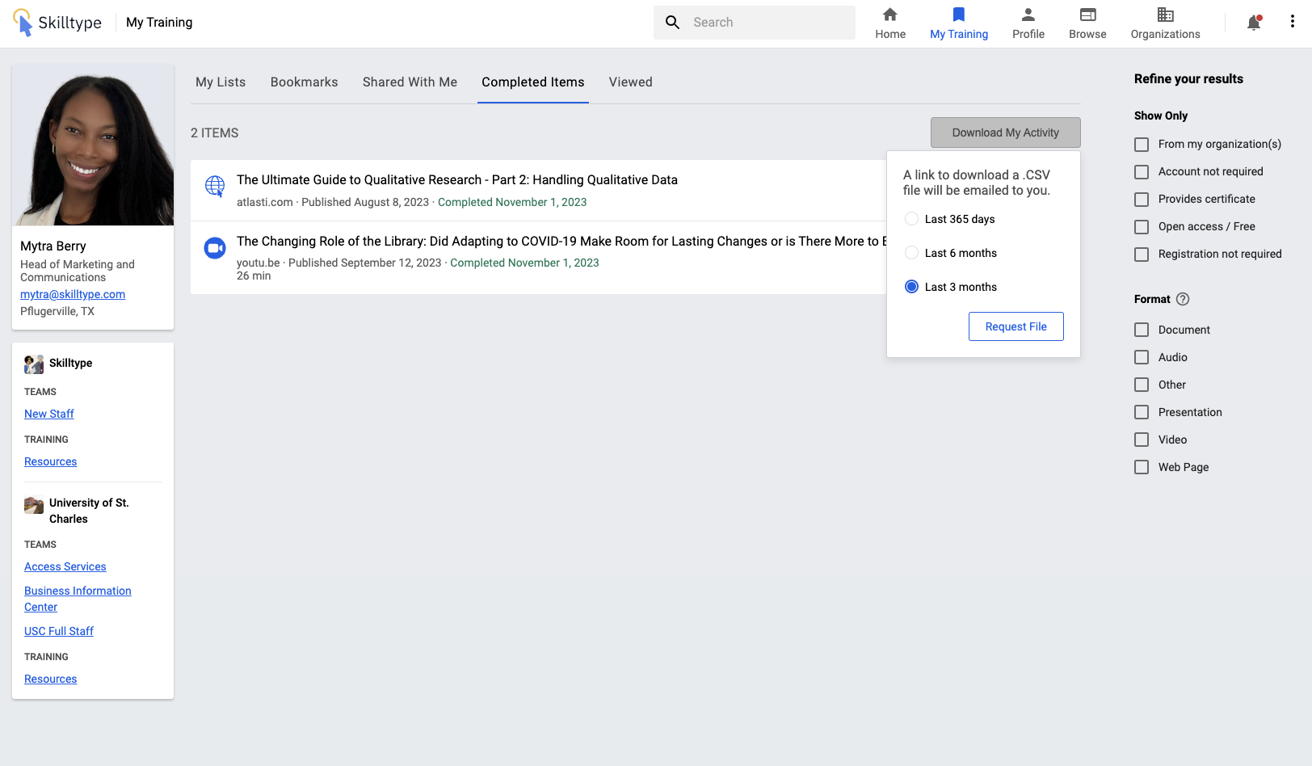
Task: Toggle the Download My Activity dropdown
Action: 1005,133
